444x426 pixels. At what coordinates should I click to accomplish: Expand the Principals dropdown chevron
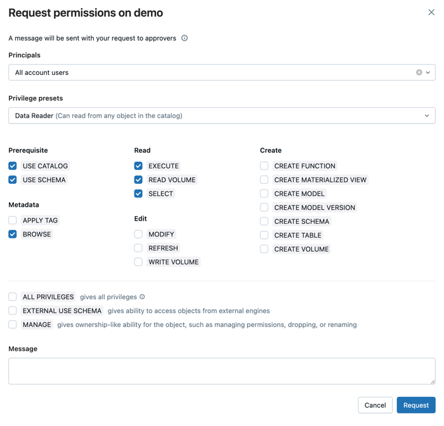click(x=428, y=72)
